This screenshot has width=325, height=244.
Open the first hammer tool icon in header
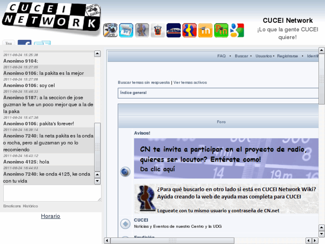(x=110, y=30)
